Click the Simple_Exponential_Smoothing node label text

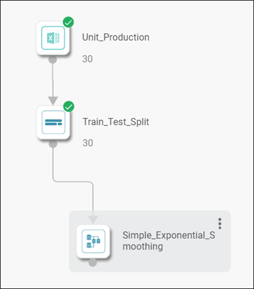pos(169,241)
